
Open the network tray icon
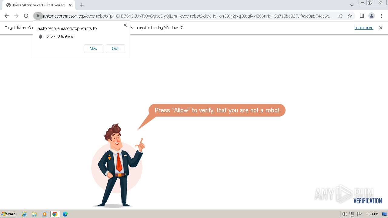point(352,214)
